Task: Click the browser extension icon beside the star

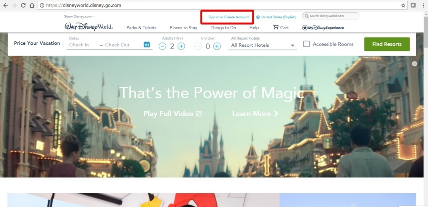Action: [413, 5]
